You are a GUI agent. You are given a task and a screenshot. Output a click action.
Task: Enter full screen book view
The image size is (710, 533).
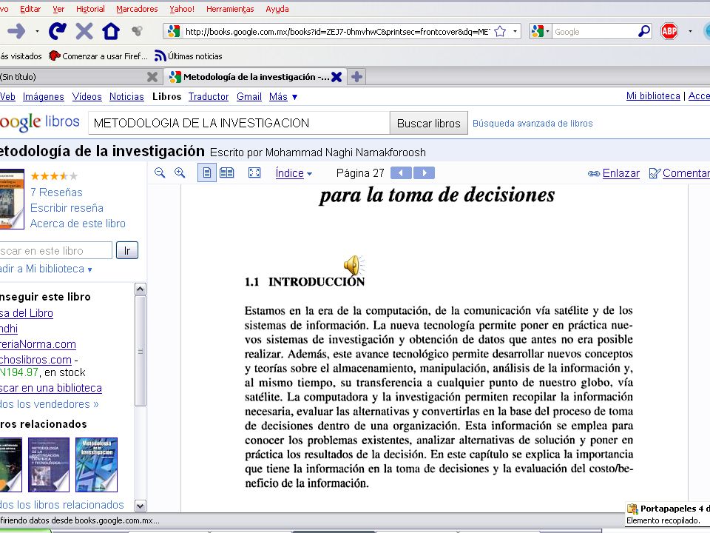tap(254, 172)
